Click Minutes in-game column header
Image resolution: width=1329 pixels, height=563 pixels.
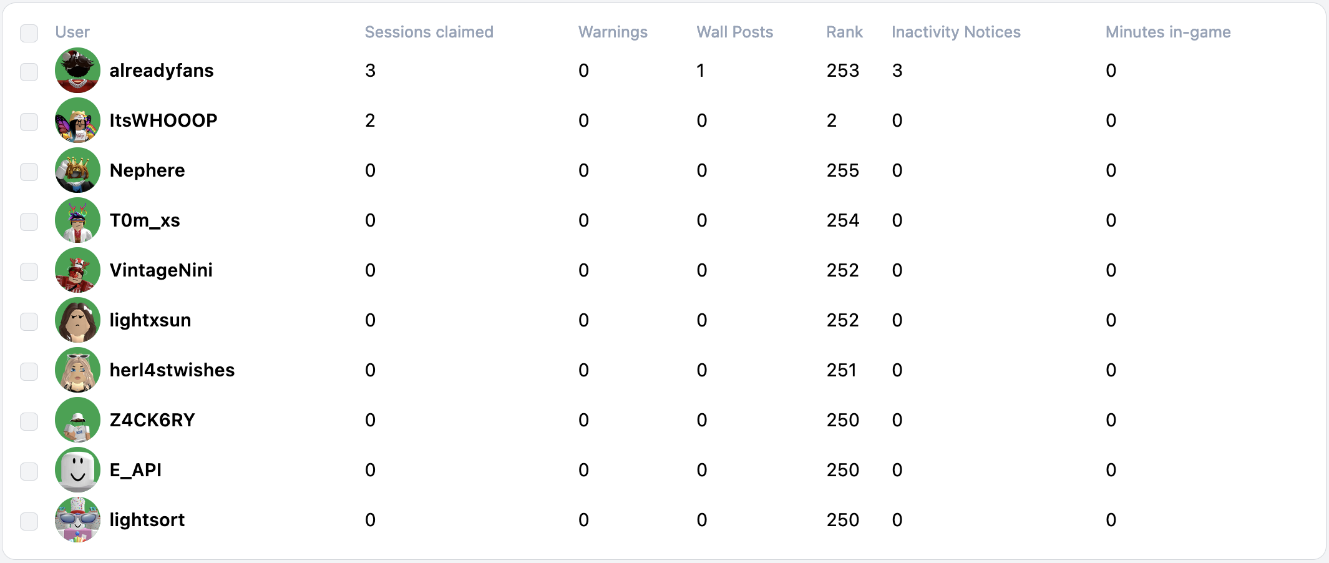click(x=1168, y=32)
